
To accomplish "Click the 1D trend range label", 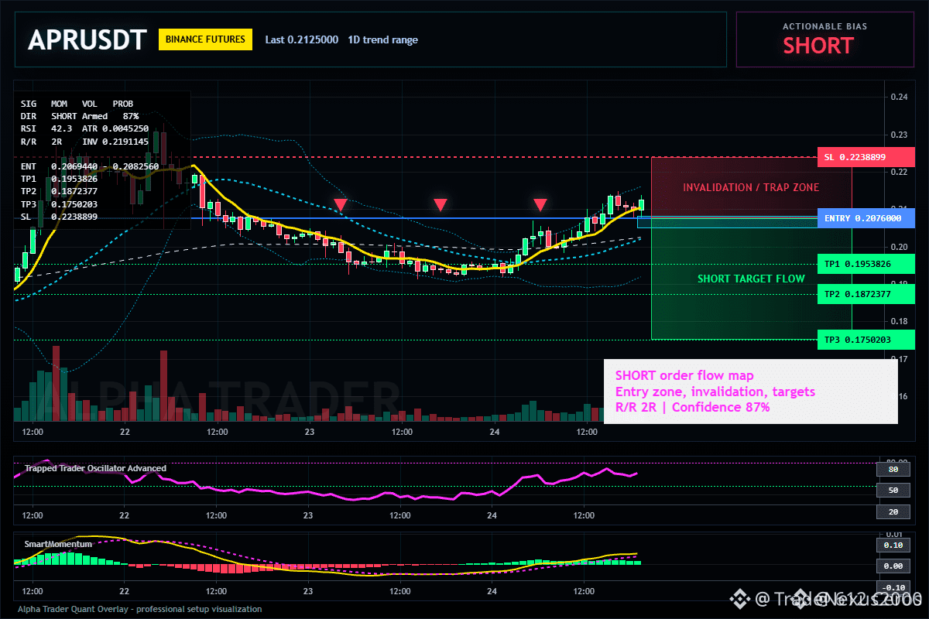I will click(x=382, y=39).
